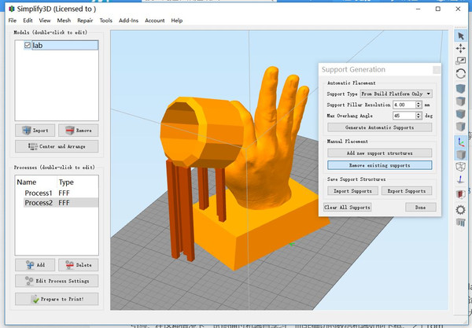This screenshot has height=328, width=472.
Task: Click Generate Automatic Supports button
Action: coord(380,127)
